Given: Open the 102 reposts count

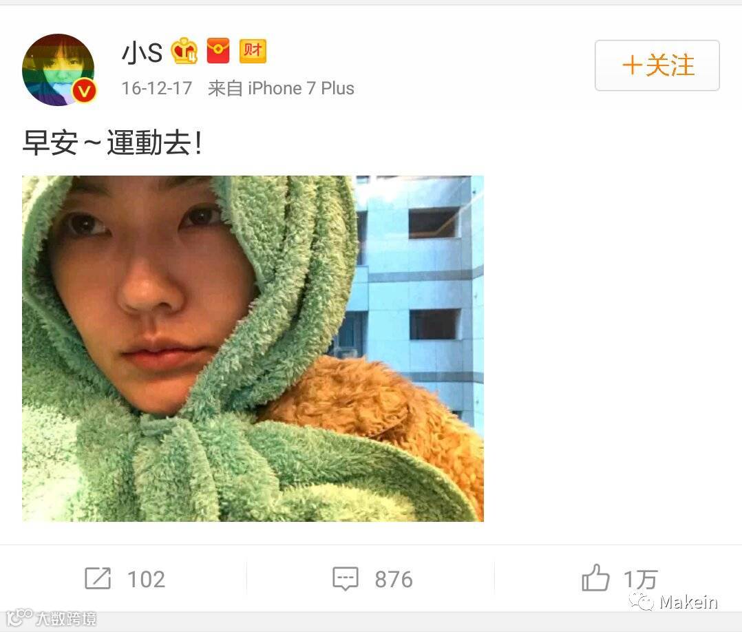Looking at the screenshot, I should (x=146, y=580).
